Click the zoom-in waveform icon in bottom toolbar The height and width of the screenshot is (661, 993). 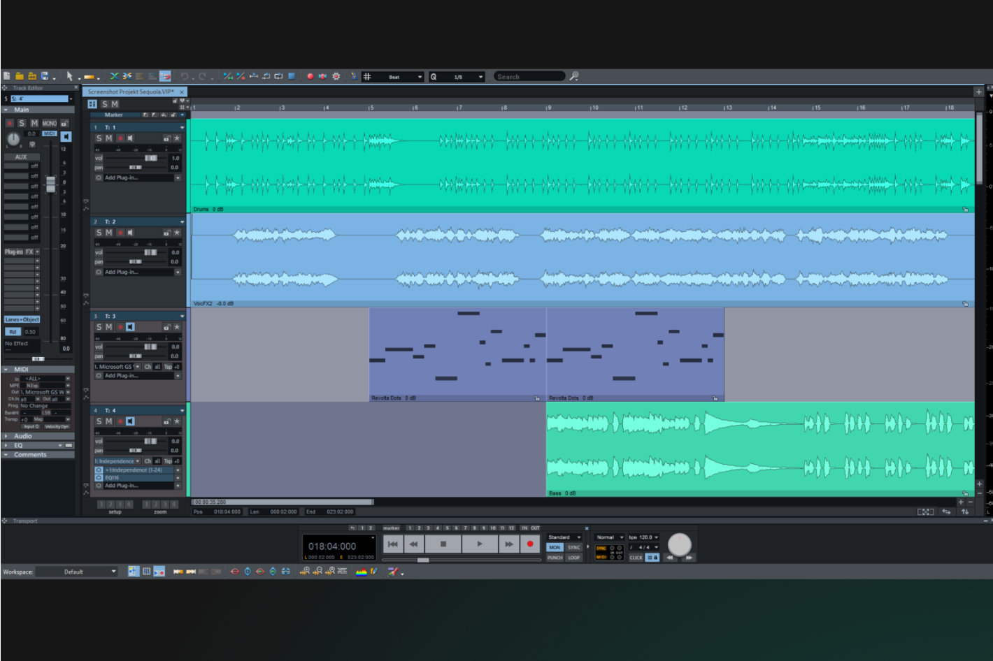(305, 572)
